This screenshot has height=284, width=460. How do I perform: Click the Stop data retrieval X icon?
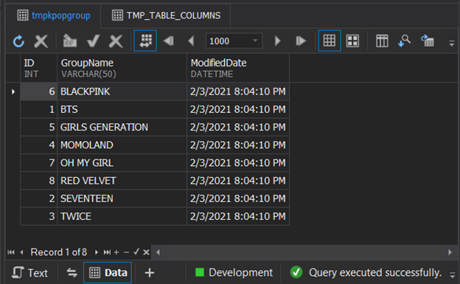click(x=41, y=41)
